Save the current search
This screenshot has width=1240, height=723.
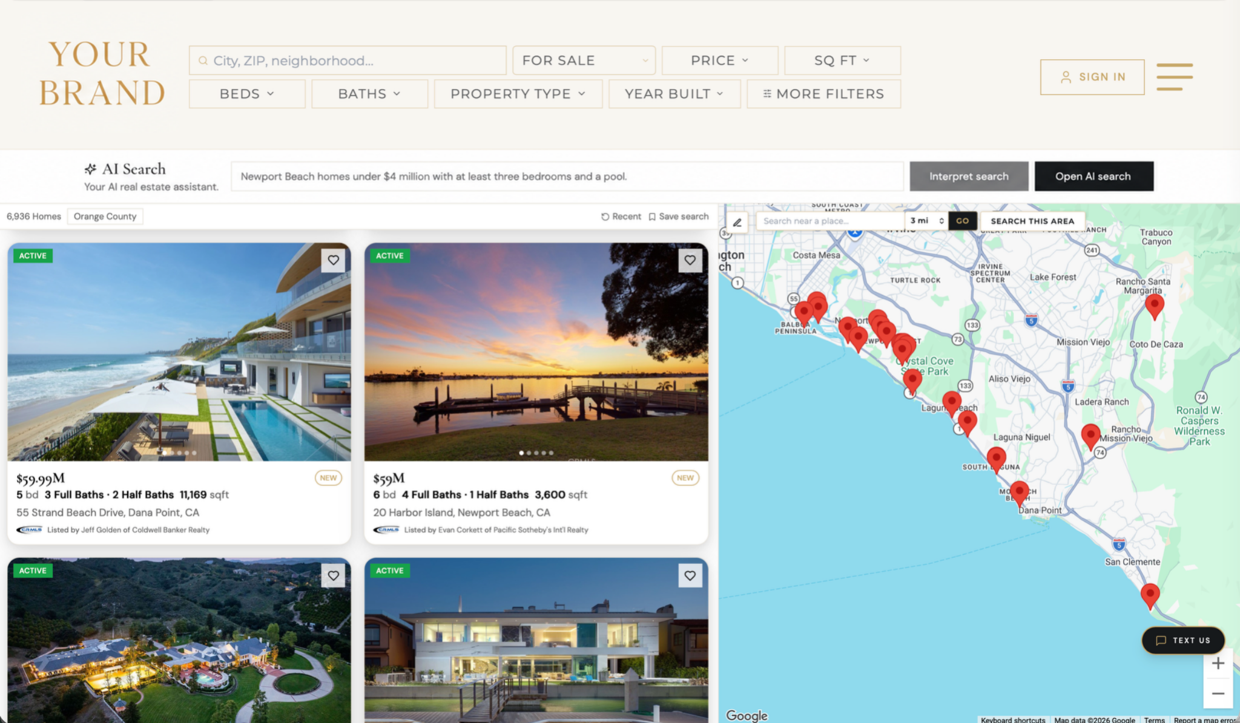[678, 217]
